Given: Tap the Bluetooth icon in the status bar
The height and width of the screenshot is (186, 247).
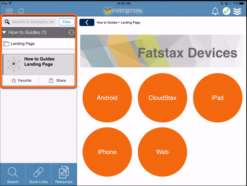Looking at the screenshot, I should [x=230, y=3].
